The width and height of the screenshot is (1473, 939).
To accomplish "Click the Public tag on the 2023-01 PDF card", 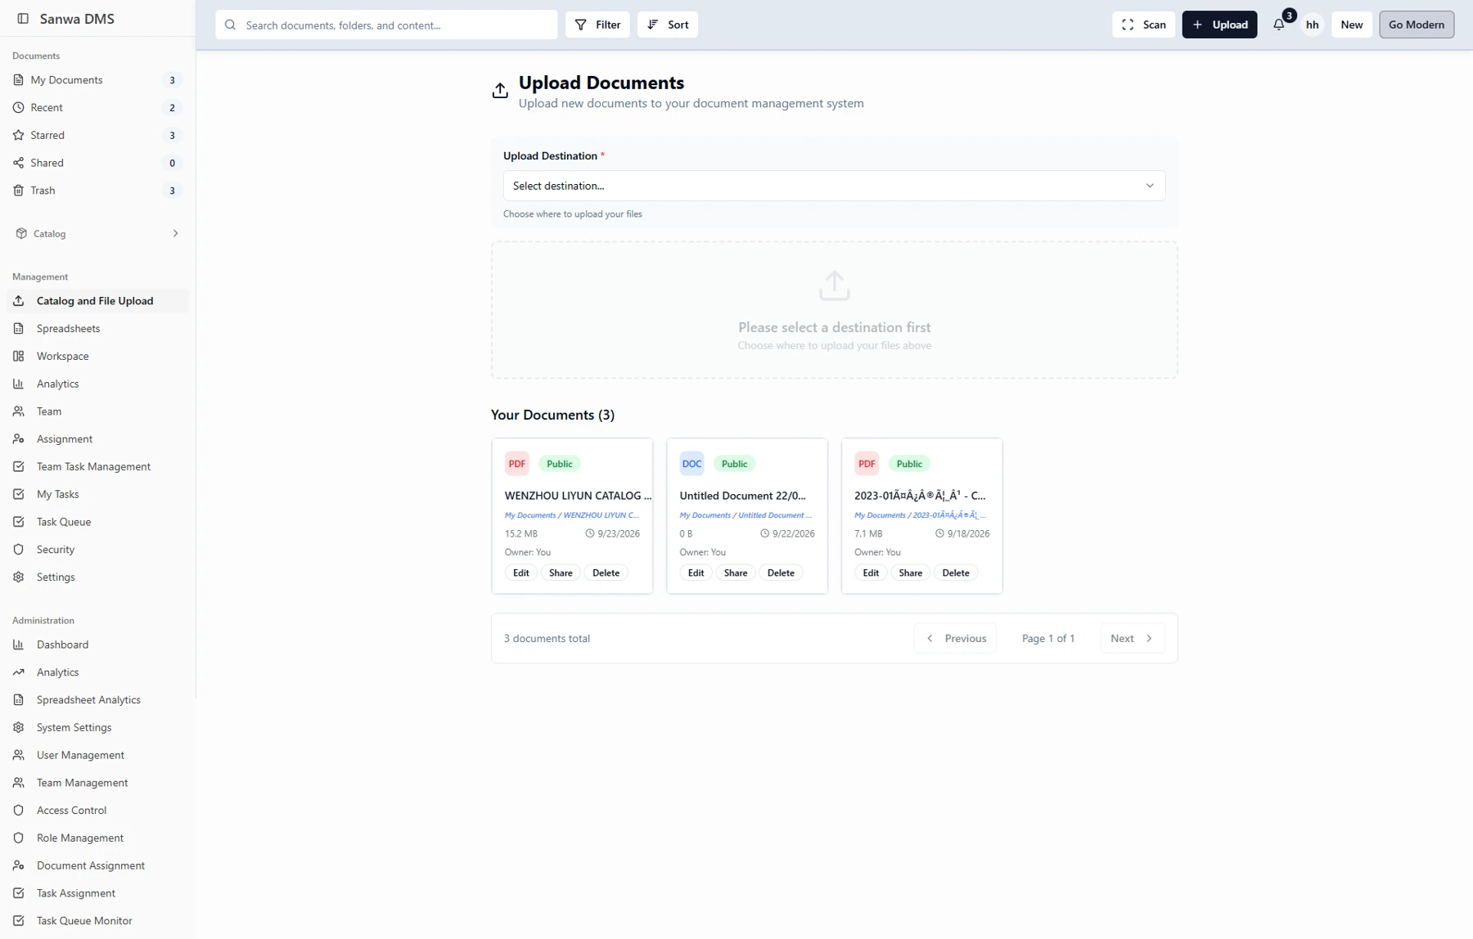I will click(x=908, y=464).
